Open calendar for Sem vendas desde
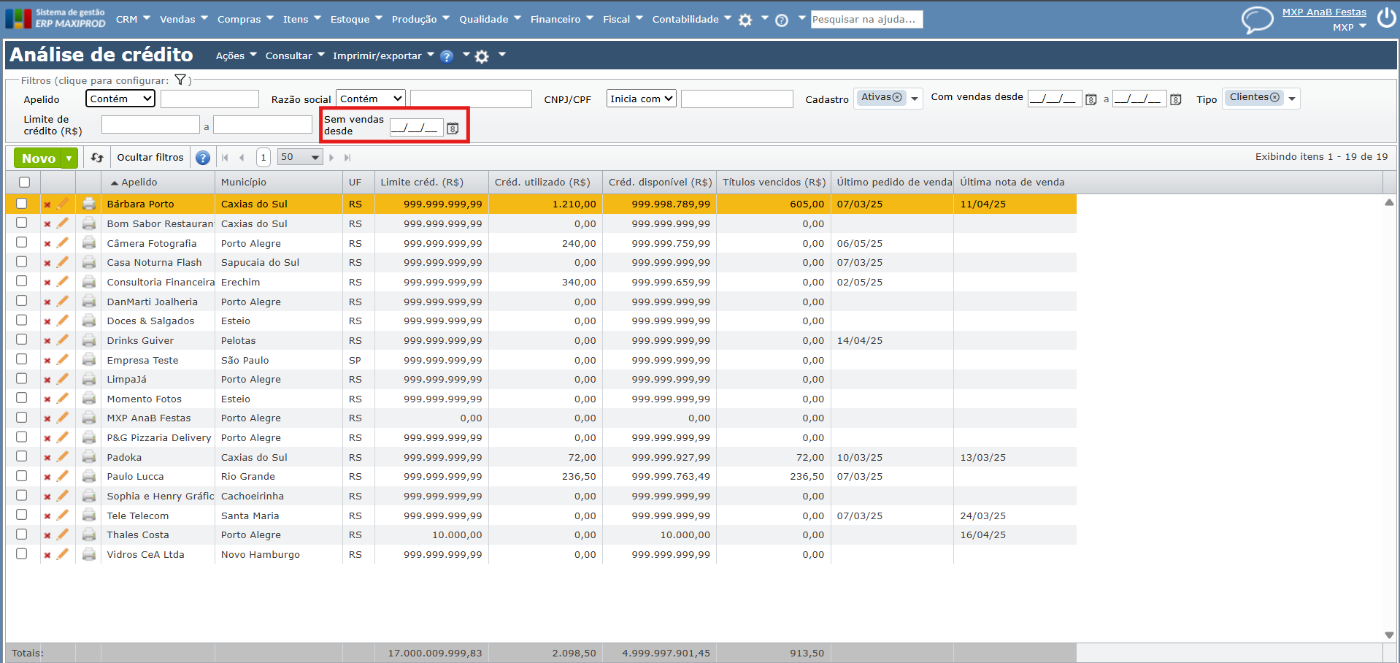The height and width of the screenshot is (663, 1400). coord(453,129)
